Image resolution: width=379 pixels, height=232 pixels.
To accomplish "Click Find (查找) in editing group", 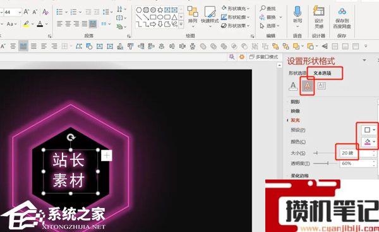I will pyautogui.click(x=268, y=8).
